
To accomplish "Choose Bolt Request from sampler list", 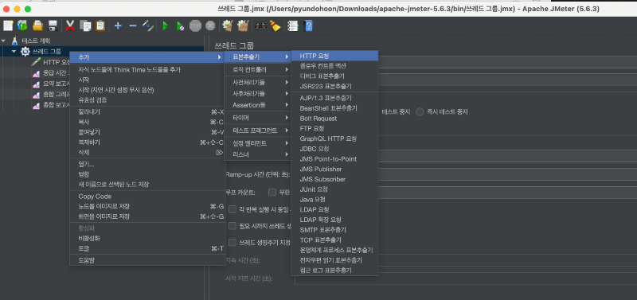I will pyautogui.click(x=334, y=119).
